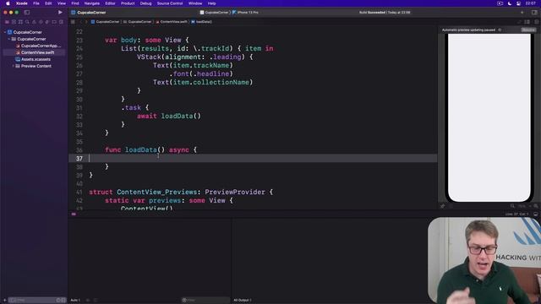The image size is (541, 304).
Task: Choose iPhone 13 Pro run destination
Action: (246, 13)
